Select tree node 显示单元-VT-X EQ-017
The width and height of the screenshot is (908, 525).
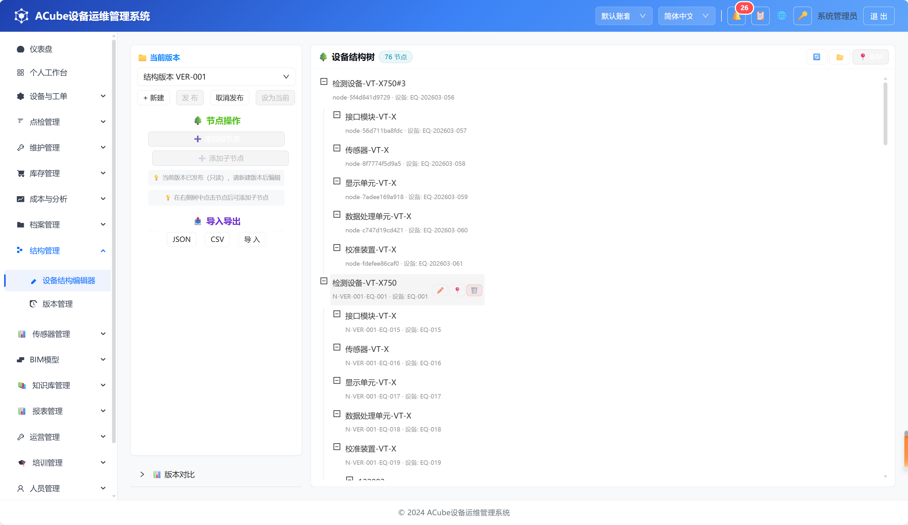coord(393,389)
